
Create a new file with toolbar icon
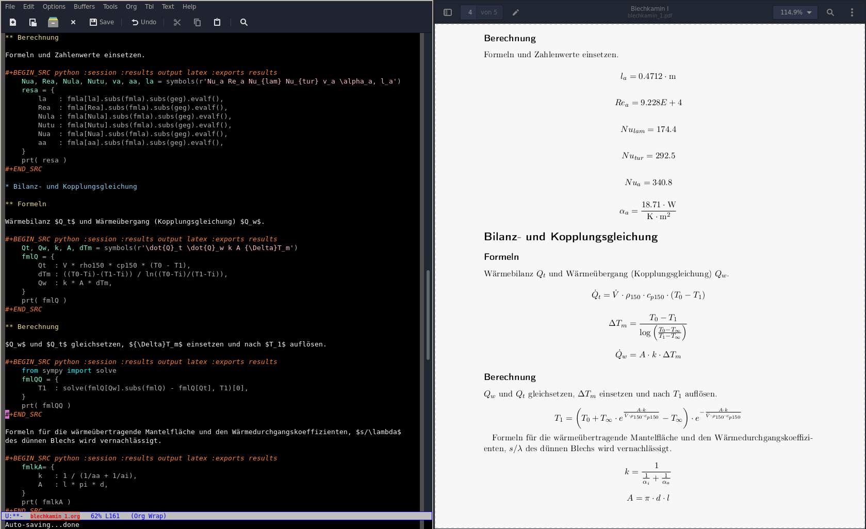pos(13,22)
